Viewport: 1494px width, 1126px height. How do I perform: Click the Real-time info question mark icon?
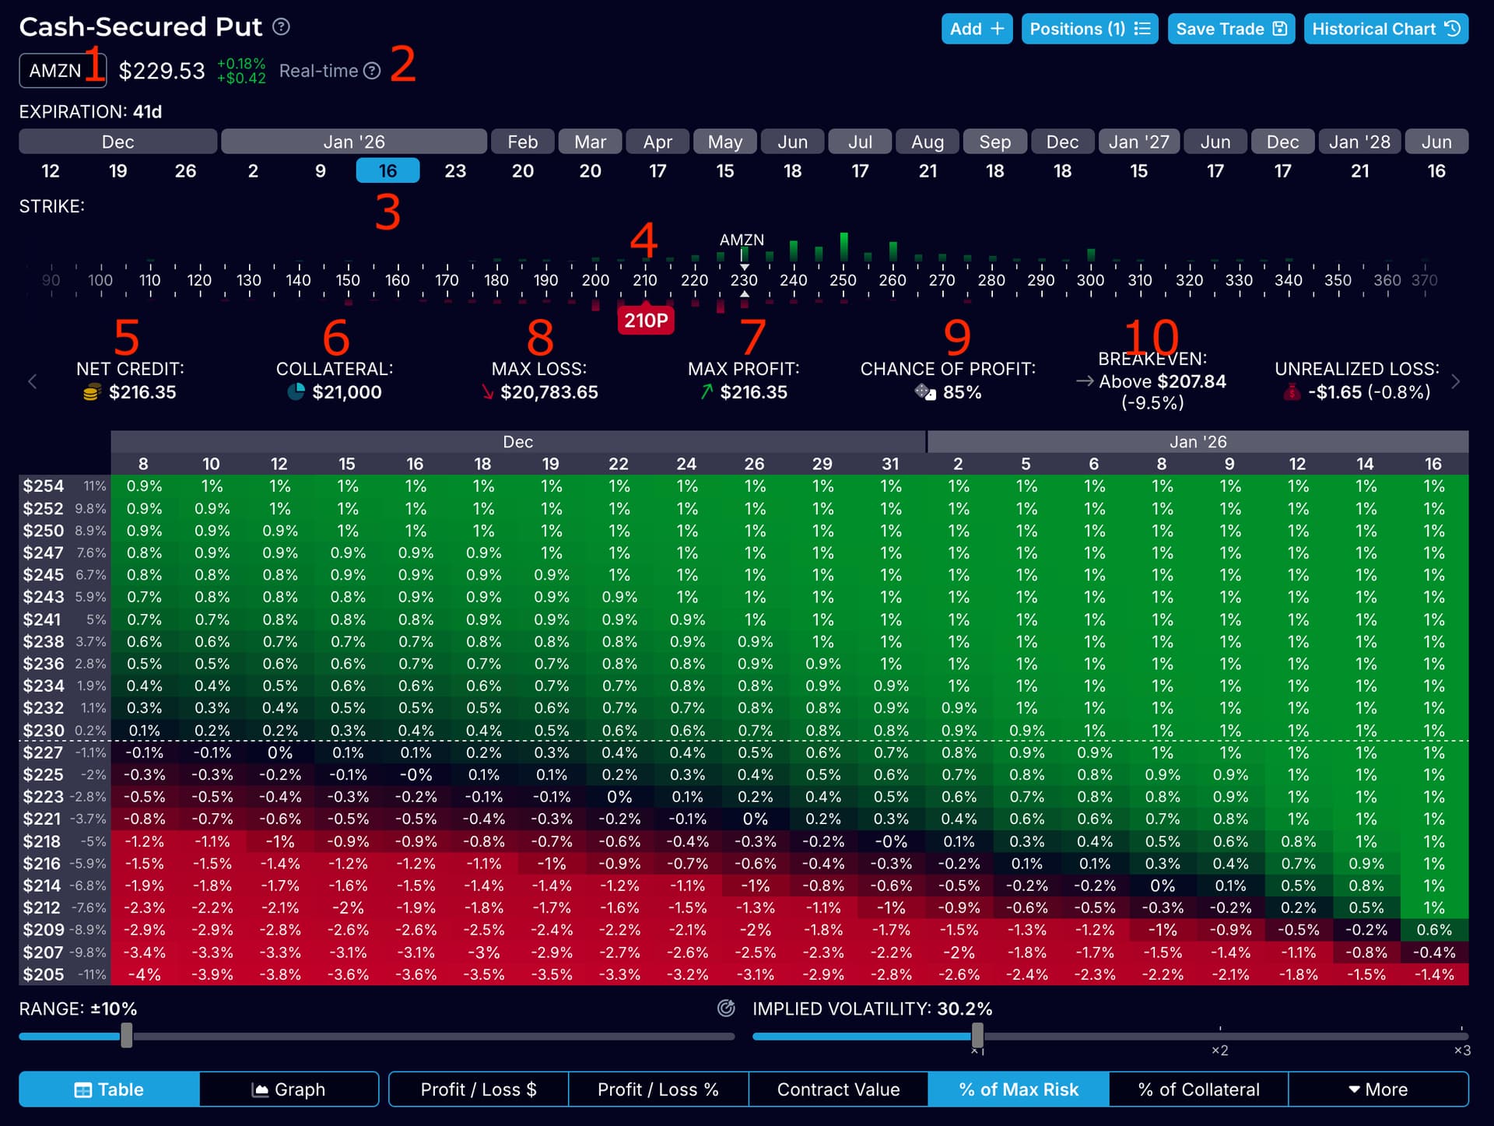point(373,71)
